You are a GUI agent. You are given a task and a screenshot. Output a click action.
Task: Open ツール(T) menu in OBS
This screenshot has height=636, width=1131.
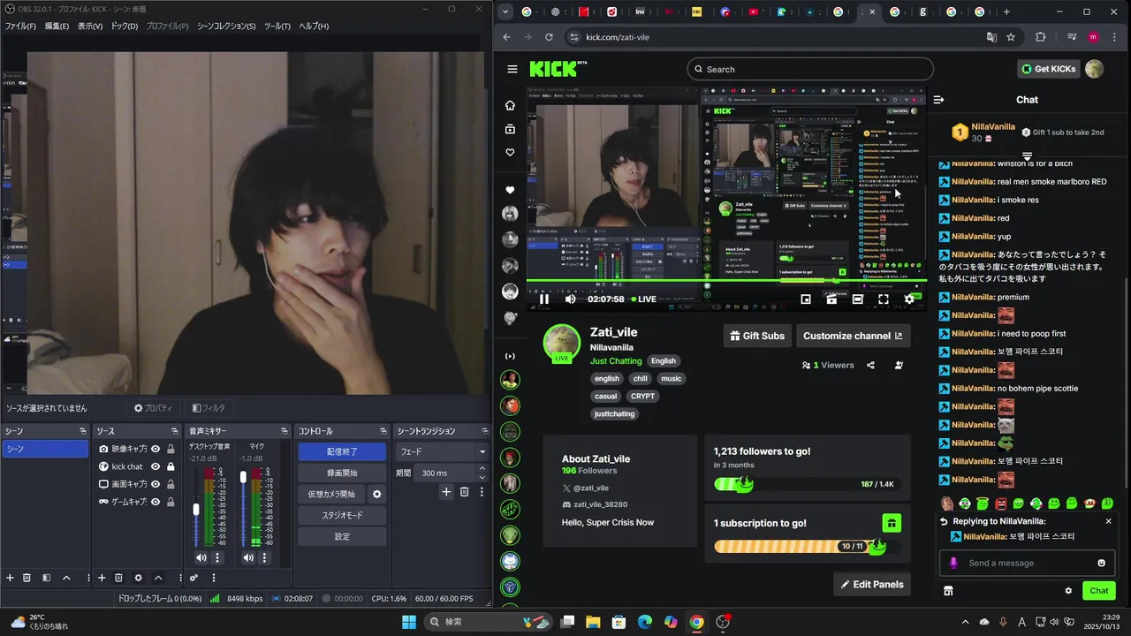[277, 26]
